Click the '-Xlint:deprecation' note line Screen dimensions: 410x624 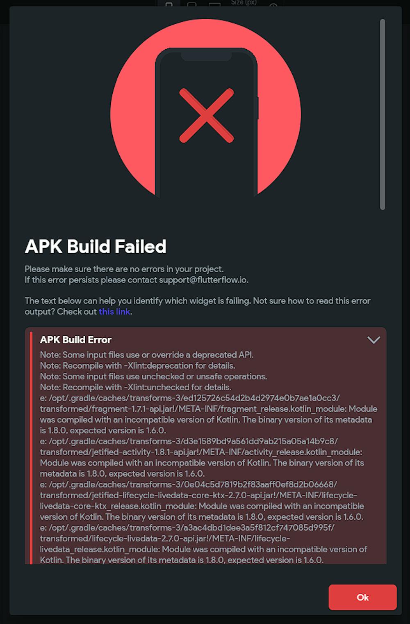tap(137, 365)
